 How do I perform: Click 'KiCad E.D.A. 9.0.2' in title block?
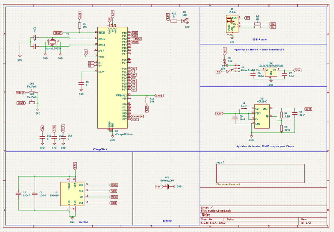(213, 223)
